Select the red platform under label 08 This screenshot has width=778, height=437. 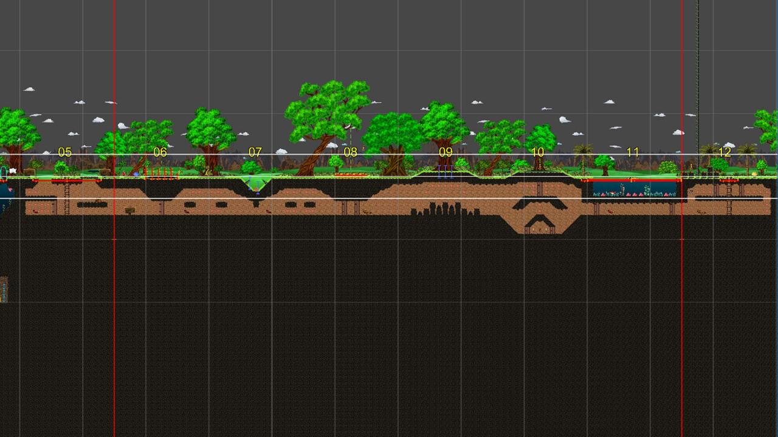pyautogui.click(x=351, y=175)
